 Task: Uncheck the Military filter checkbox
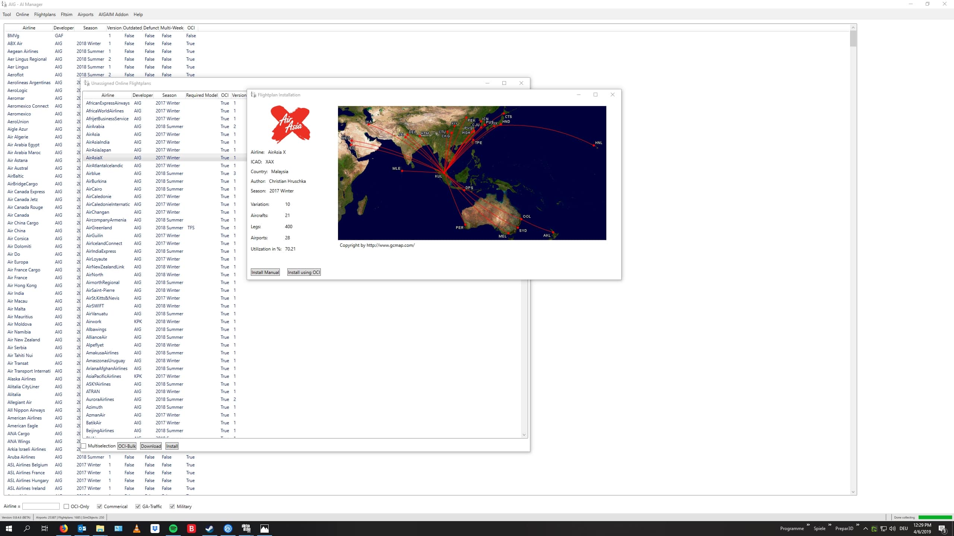172,506
